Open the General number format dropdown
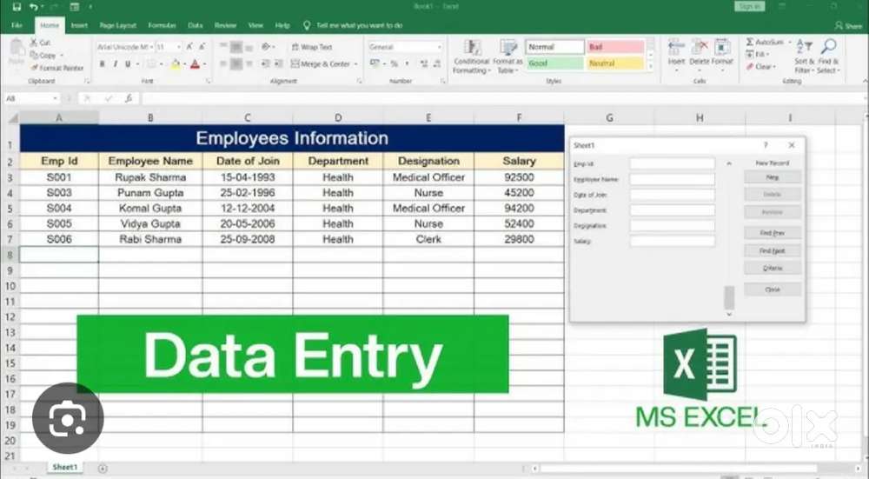This screenshot has width=869, height=479. point(438,47)
